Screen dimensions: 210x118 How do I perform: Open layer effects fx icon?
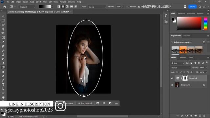(182, 116)
